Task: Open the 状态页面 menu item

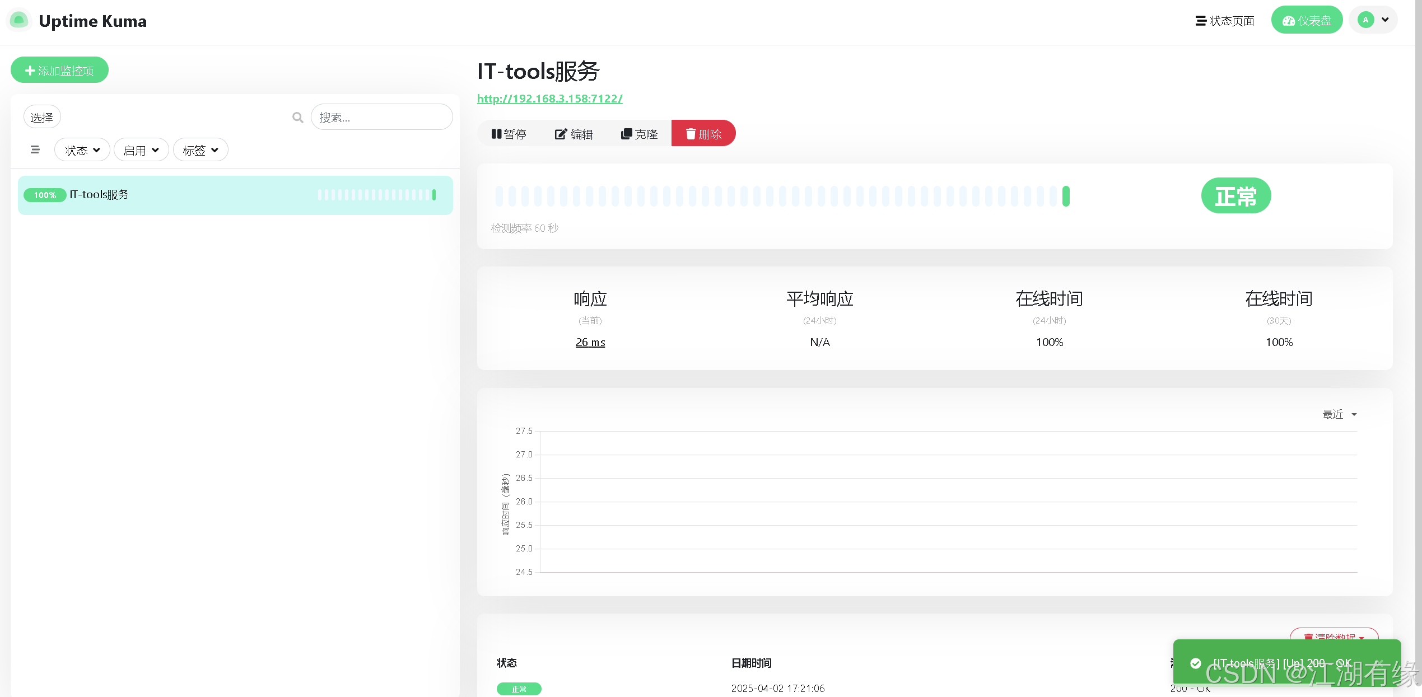Action: [x=1224, y=21]
